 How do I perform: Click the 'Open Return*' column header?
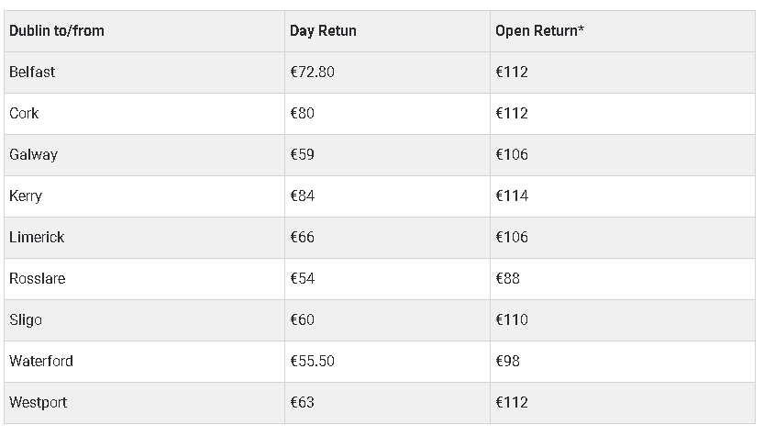540,30
